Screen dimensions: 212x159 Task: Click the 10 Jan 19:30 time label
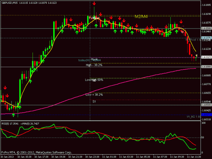coord(58,157)
